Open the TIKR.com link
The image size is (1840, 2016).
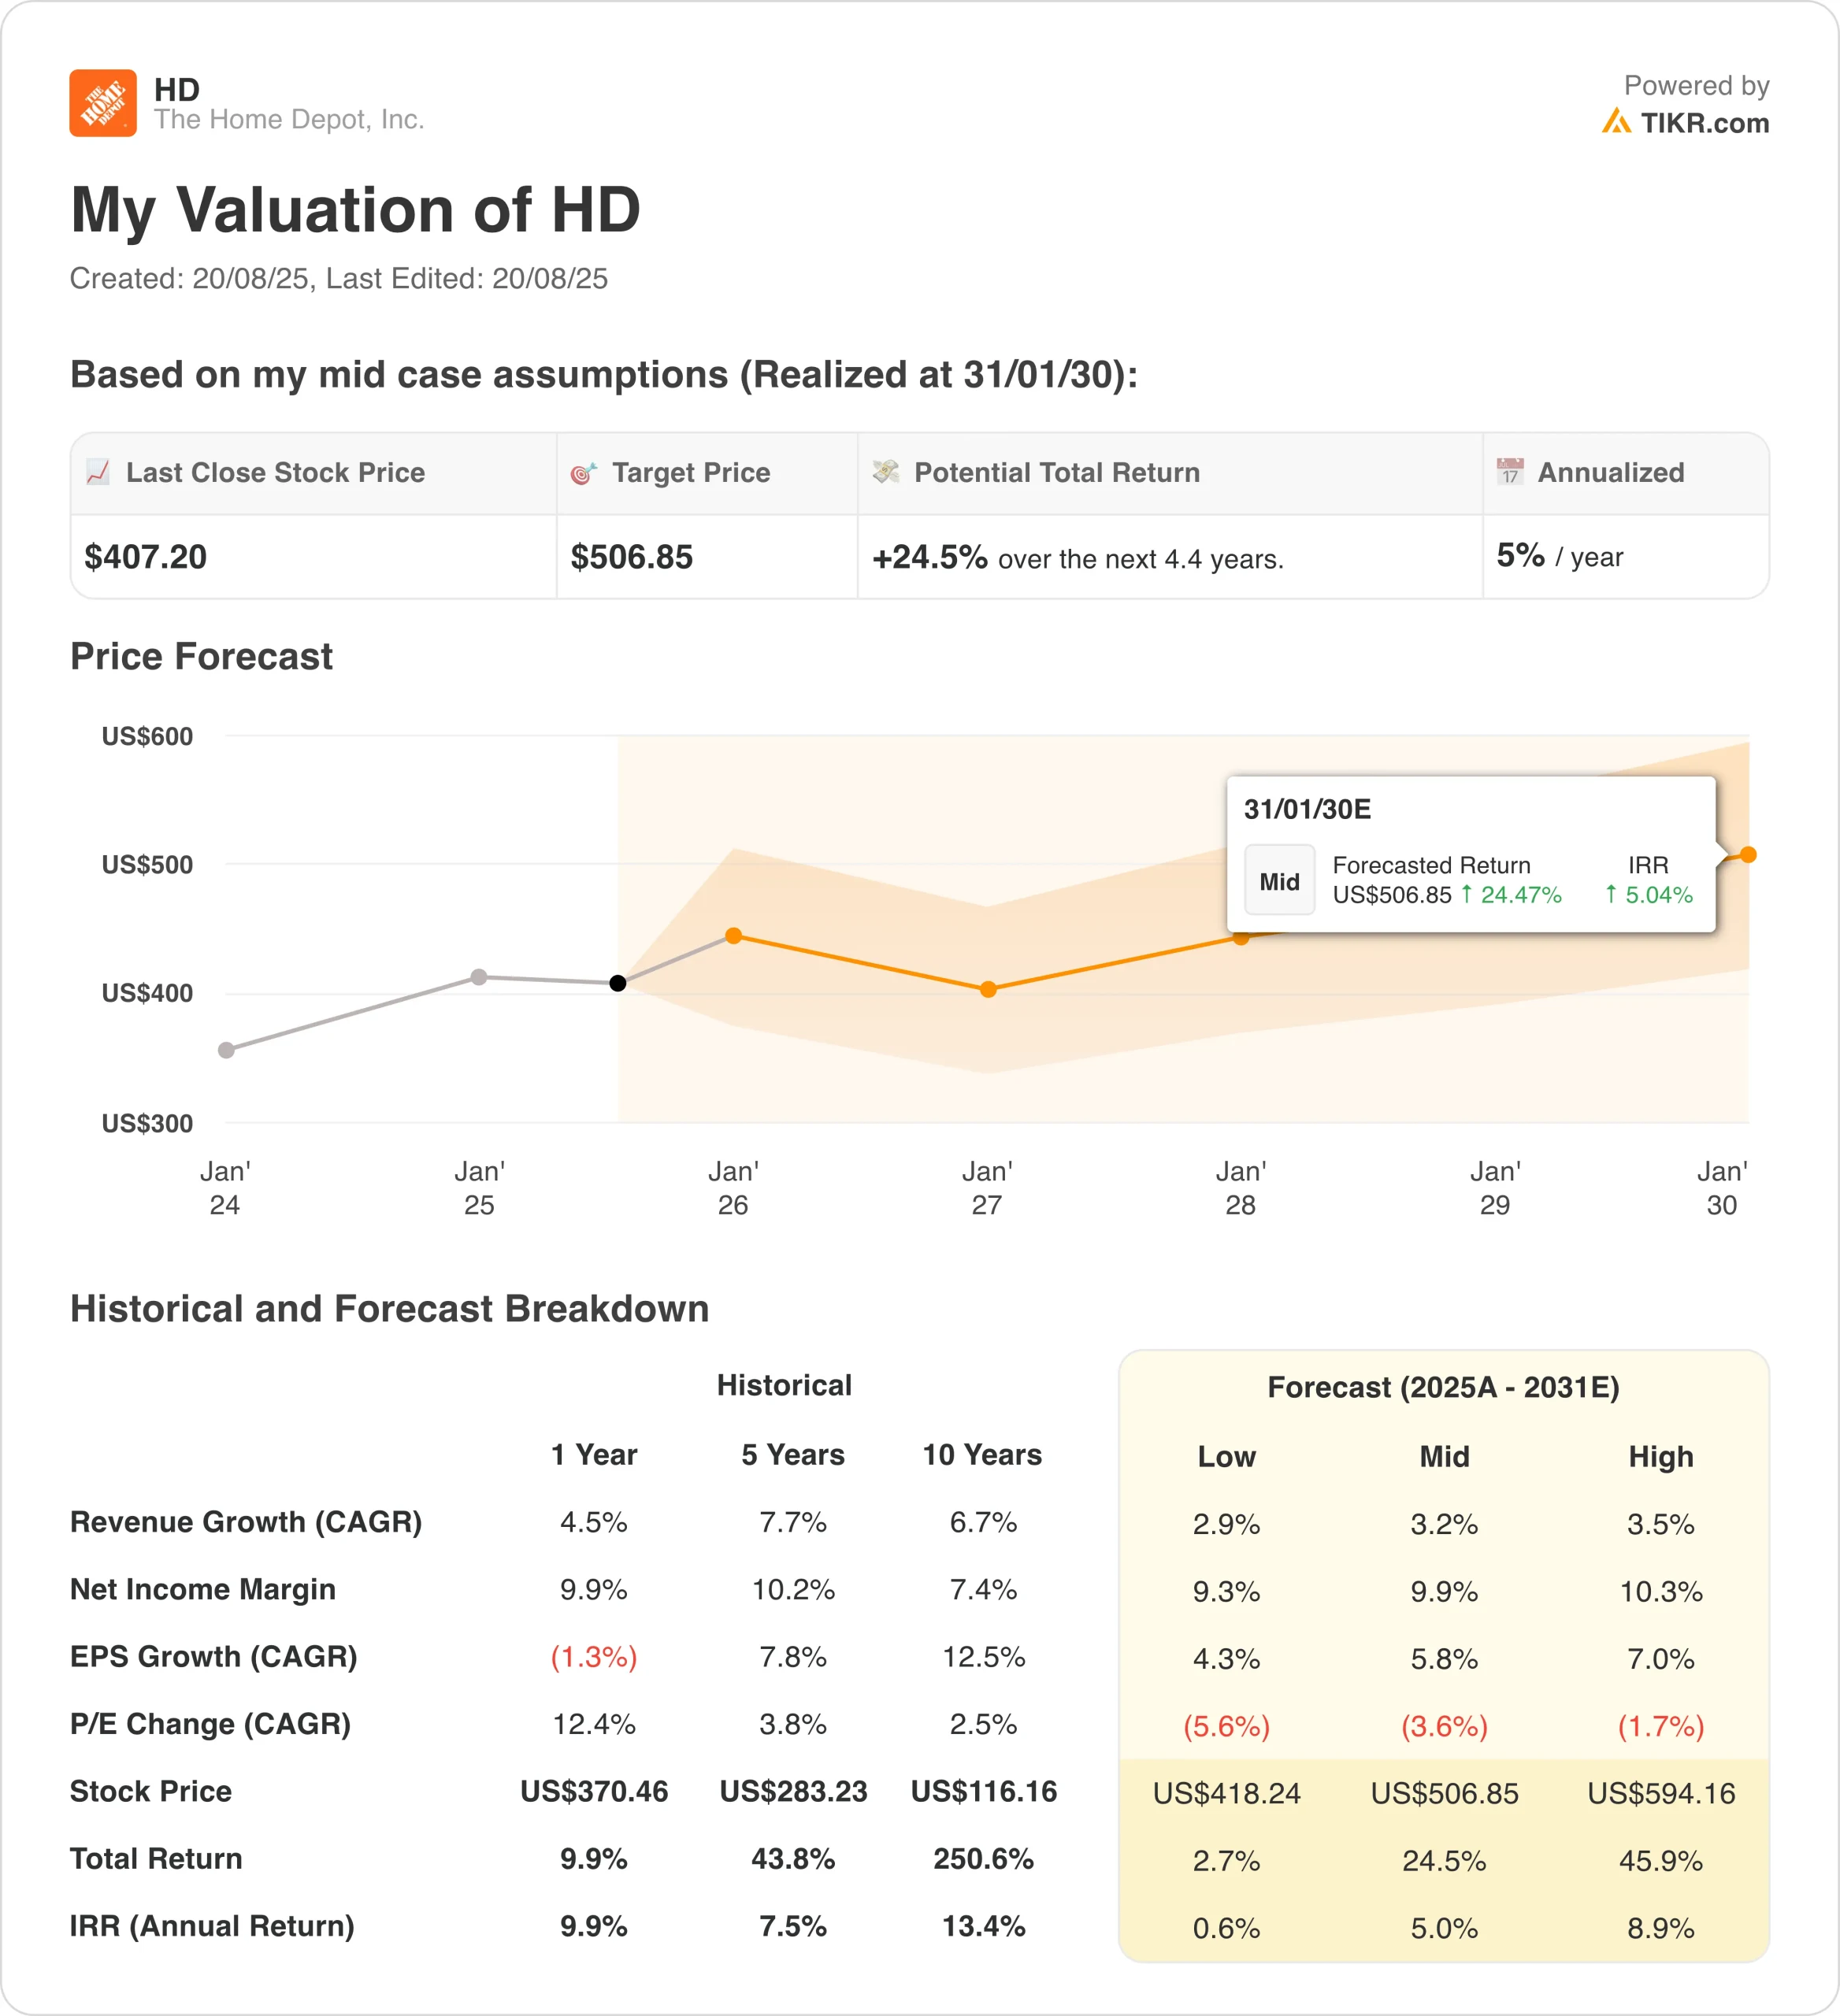coord(1705,123)
